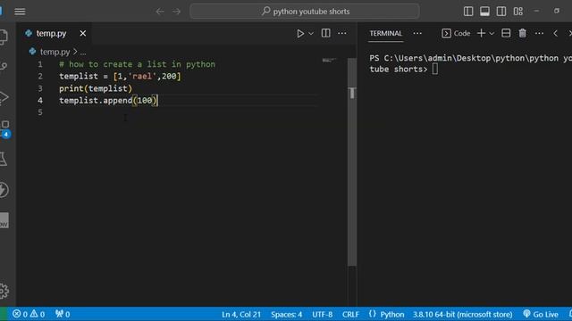Image resolution: width=572 pixels, height=321 pixels.
Task: Change indentation via 'Spaces: 4'
Action: pos(286,315)
